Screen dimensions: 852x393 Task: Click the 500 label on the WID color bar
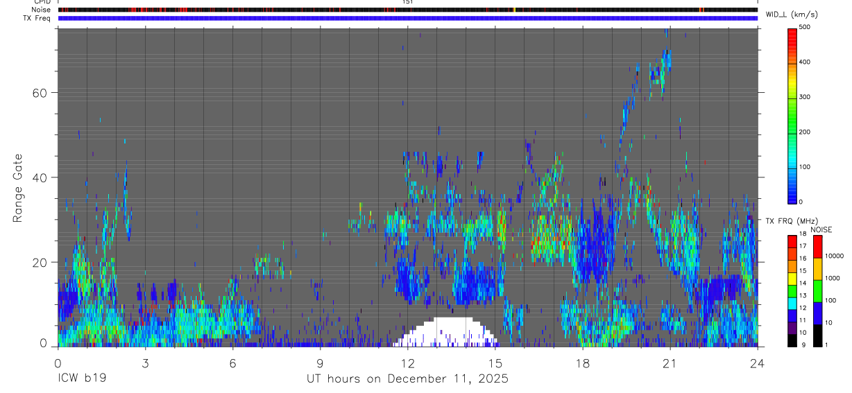[805, 27]
